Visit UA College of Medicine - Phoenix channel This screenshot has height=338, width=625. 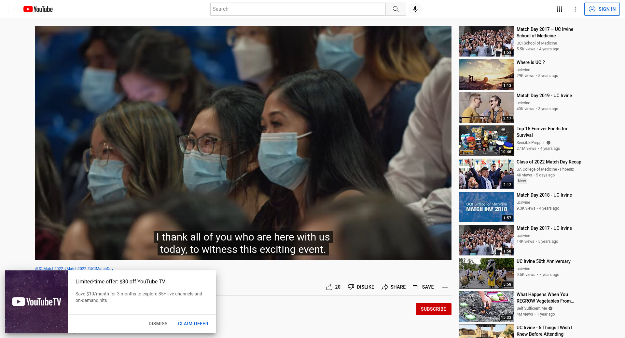pyautogui.click(x=545, y=169)
